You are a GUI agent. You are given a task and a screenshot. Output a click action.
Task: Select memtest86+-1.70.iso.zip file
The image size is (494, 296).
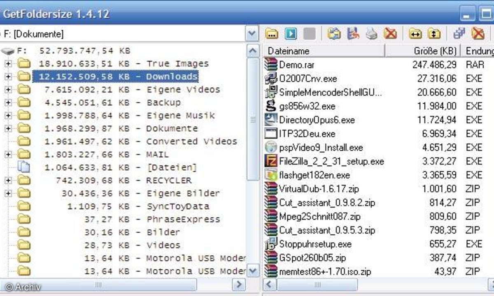[x=325, y=272]
